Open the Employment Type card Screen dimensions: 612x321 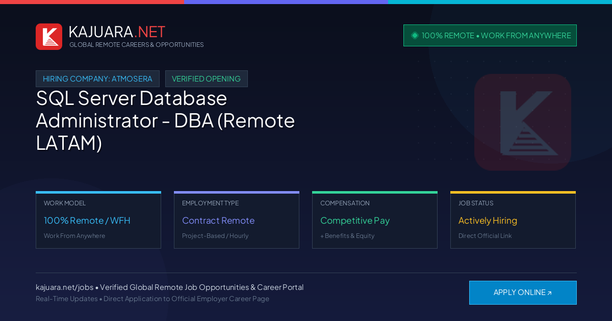237,220
